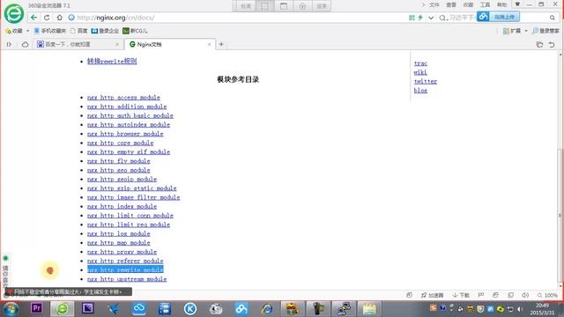Reload the page with the refresh icon
The width and height of the screenshot is (564, 317).
tap(47, 18)
